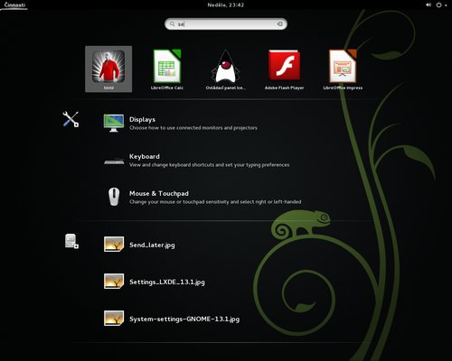Clear the search field text
Screen dimensions: 452x361
coord(280,23)
